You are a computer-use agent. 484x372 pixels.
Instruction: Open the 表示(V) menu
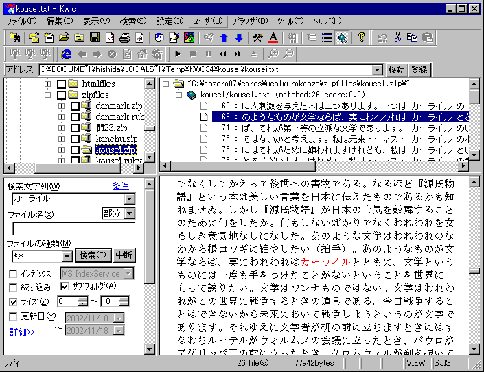96,21
